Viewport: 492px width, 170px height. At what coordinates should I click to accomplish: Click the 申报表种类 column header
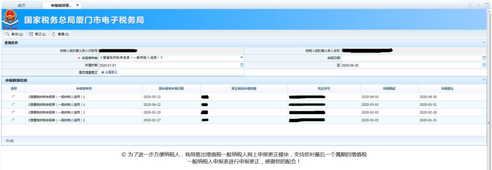84,89
